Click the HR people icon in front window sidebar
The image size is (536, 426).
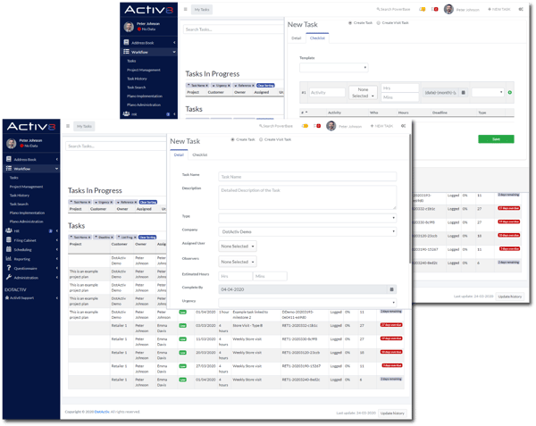tap(9, 230)
